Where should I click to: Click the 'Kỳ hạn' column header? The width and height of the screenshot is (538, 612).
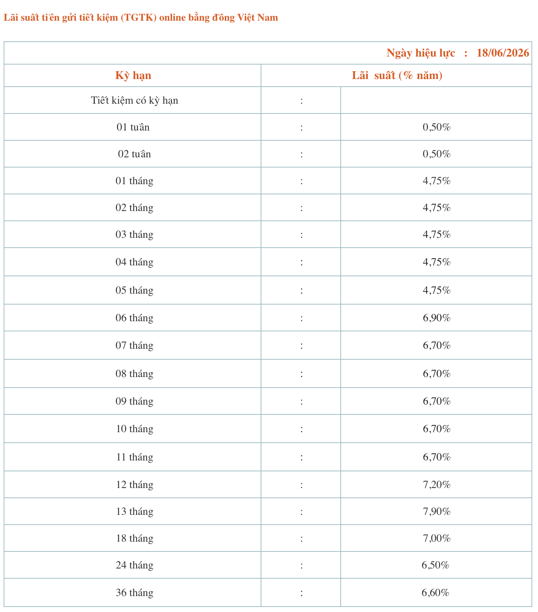click(133, 75)
